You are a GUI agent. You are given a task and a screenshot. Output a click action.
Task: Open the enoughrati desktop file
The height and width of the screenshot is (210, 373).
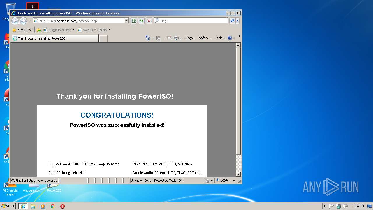(x=32, y=188)
